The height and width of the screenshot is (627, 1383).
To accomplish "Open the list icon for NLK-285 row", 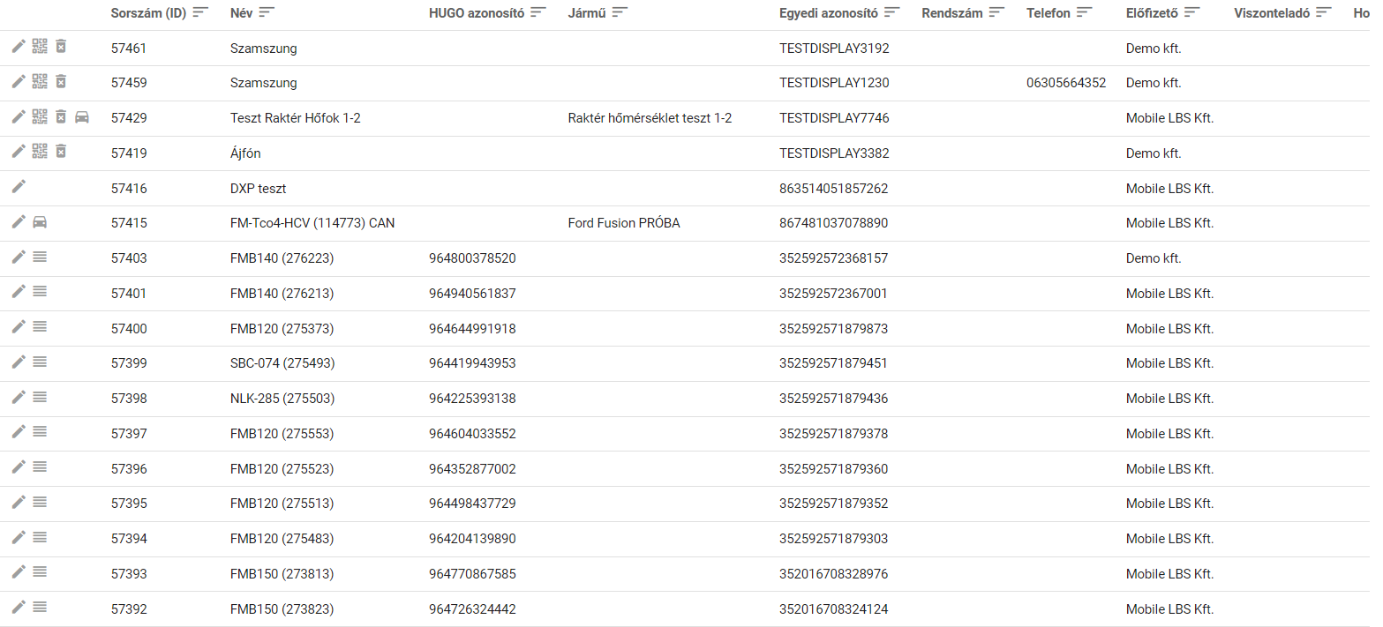I will [x=40, y=397].
